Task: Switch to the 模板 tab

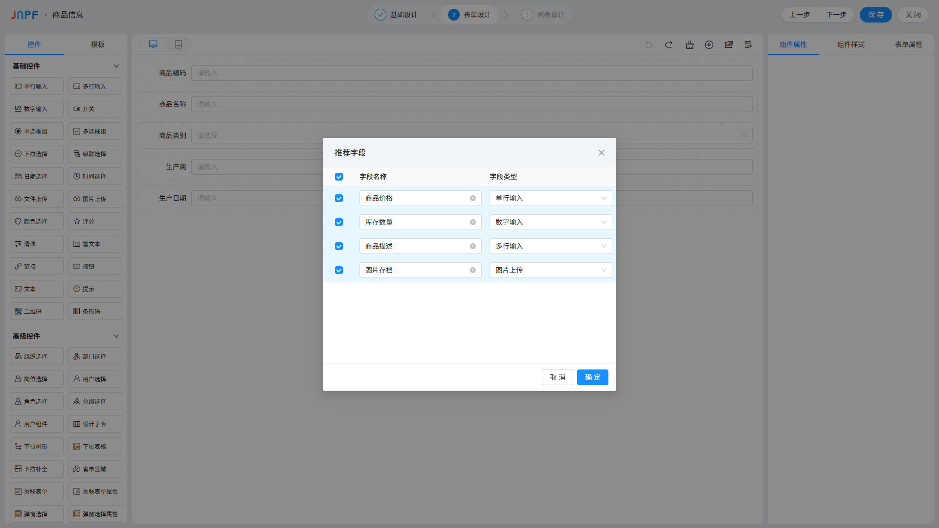Action: coord(98,45)
